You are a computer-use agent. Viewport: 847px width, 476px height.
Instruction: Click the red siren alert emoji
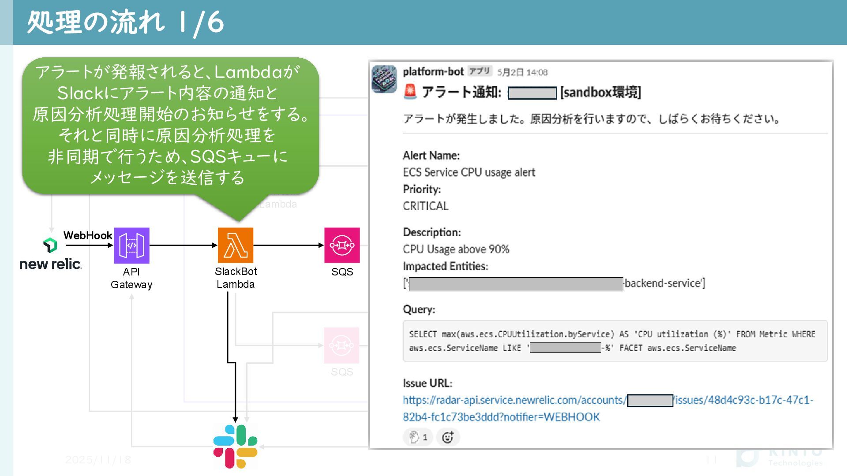tap(410, 92)
